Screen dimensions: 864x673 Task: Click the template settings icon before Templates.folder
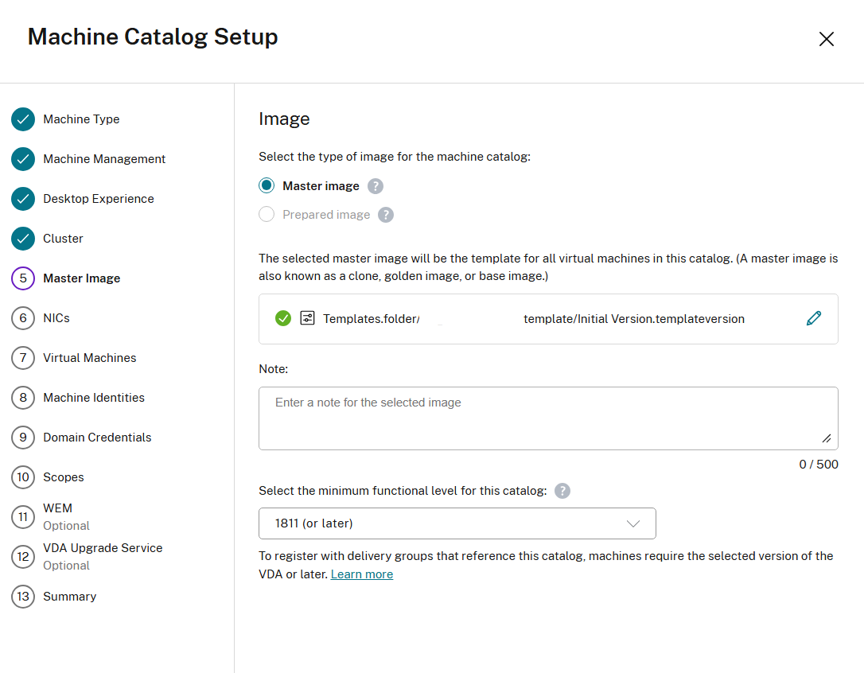click(307, 318)
